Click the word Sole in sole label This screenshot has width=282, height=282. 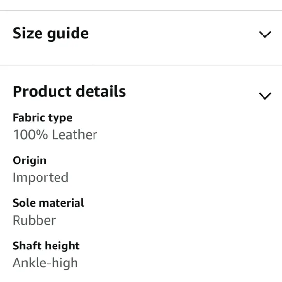(x=24, y=203)
